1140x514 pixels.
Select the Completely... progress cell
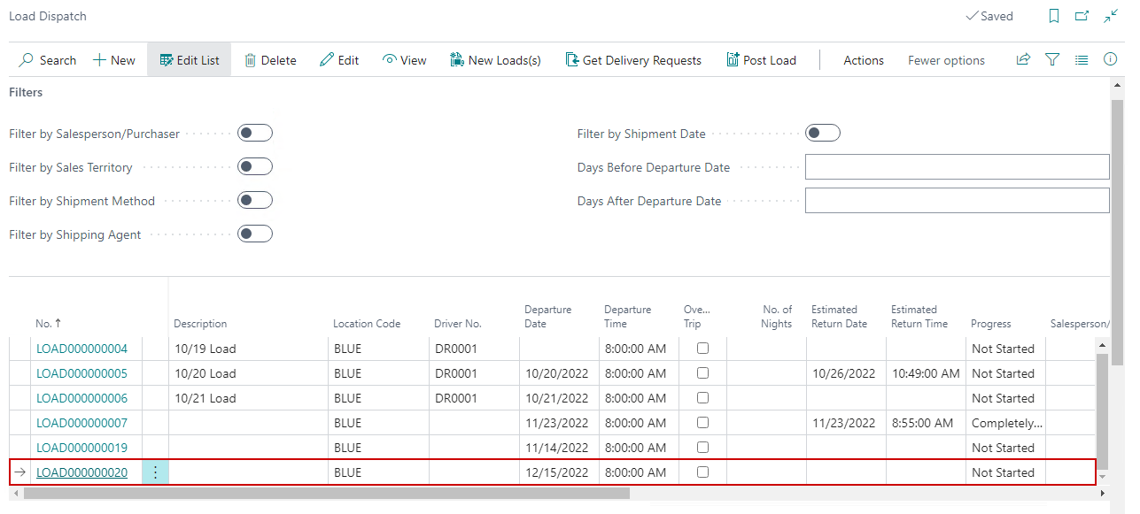pyautogui.click(x=1006, y=423)
